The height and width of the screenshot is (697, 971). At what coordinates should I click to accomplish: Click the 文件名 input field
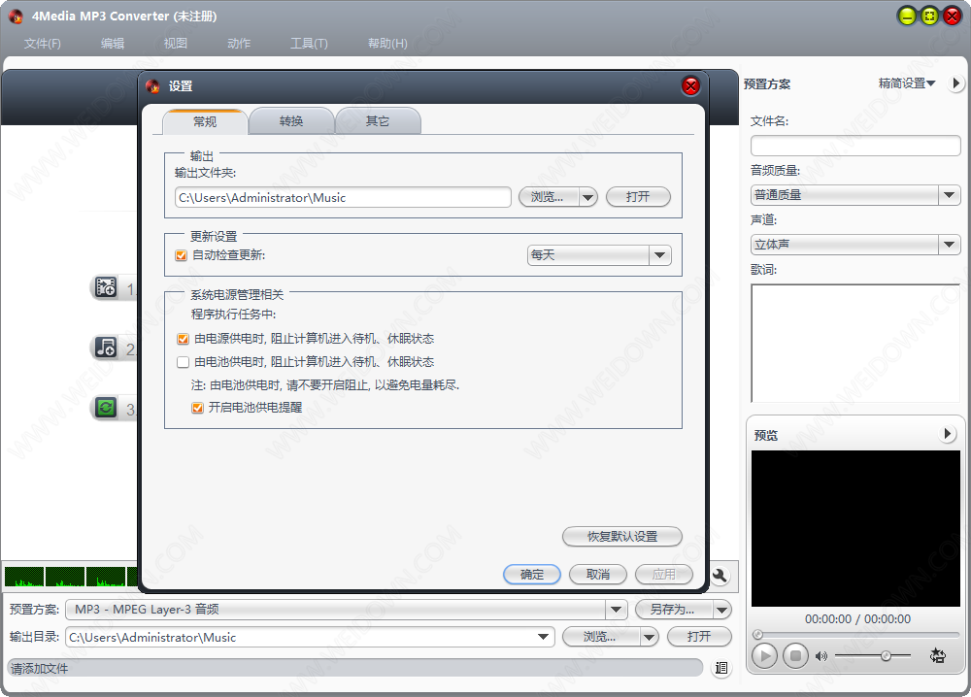(855, 146)
